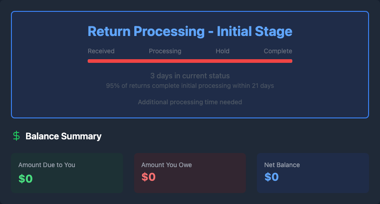The image size is (380, 204).
Task: Select the Processing stage label
Action: [165, 51]
